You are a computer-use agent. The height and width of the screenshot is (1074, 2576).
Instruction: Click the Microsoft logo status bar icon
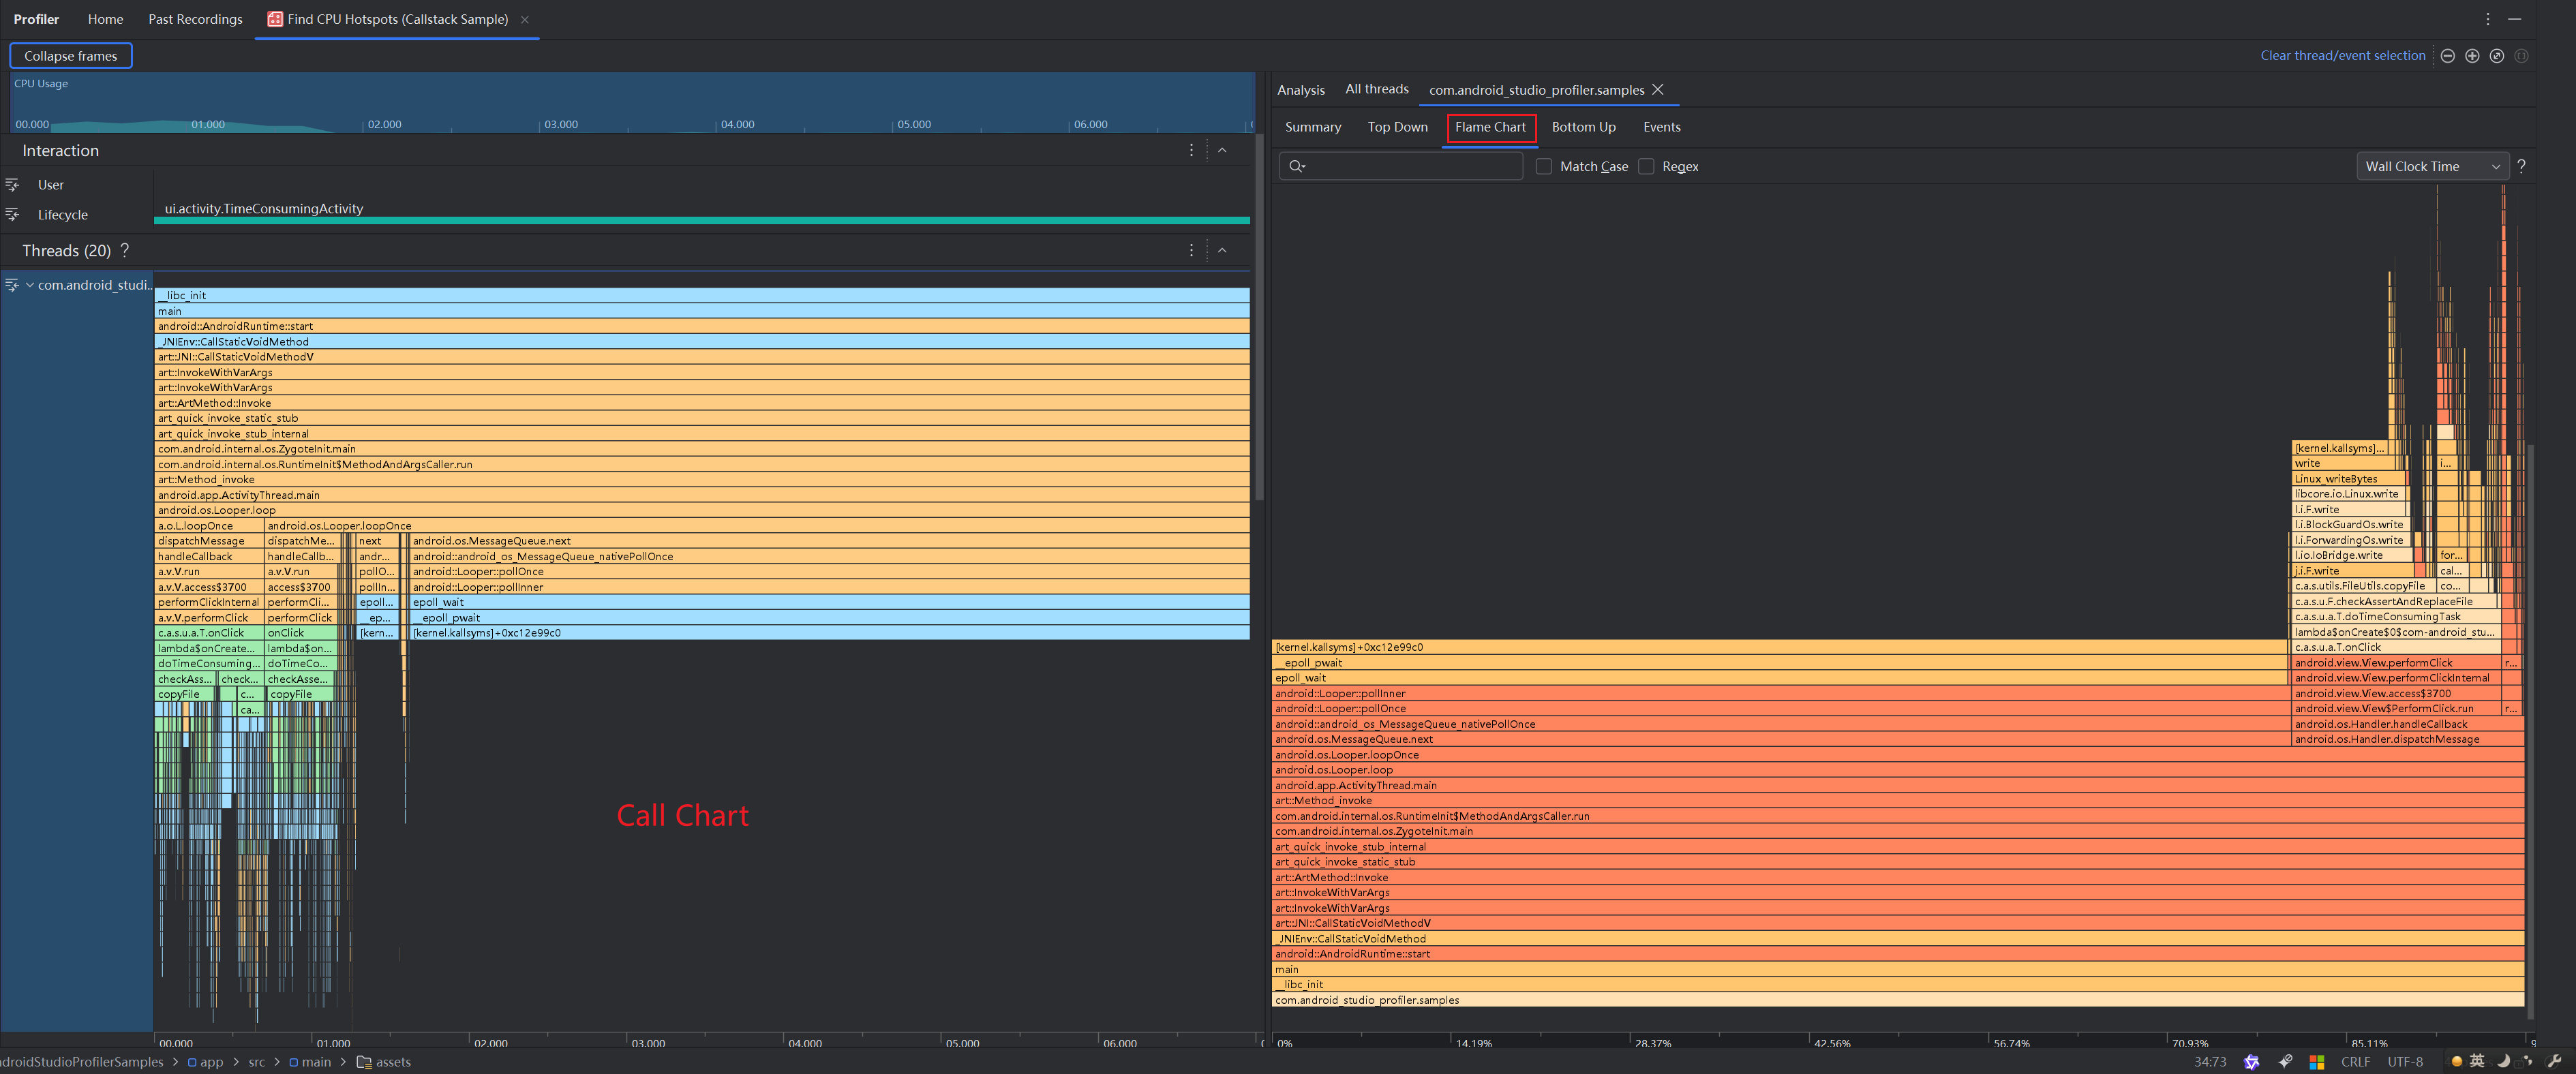point(2316,1062)
